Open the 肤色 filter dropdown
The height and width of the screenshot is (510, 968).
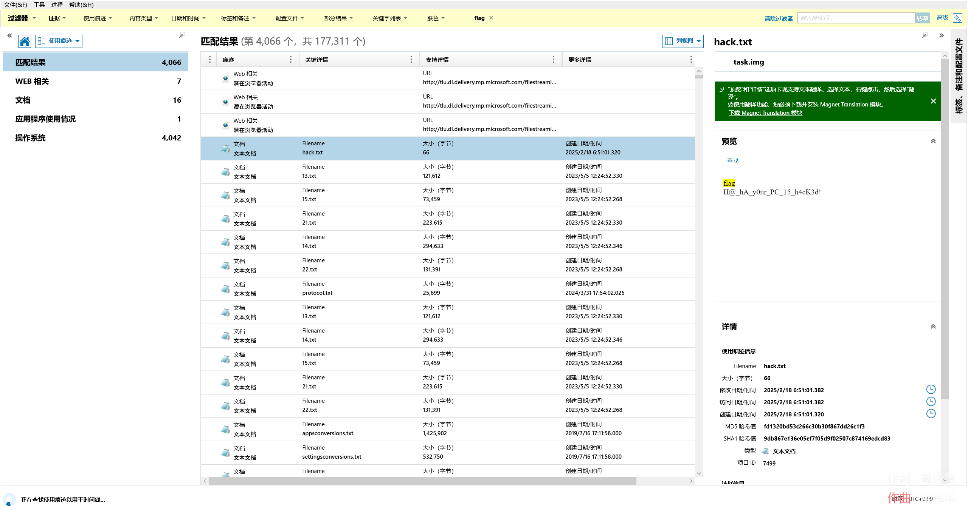436,18
